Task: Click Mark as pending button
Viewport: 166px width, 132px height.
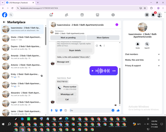Action: click(68, 38)
